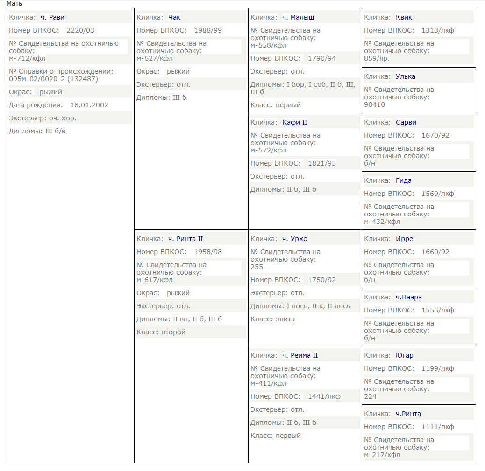This screenshot has height=471, width=485.
Task: Open the Кафи II link
Action: coord(294,122)
